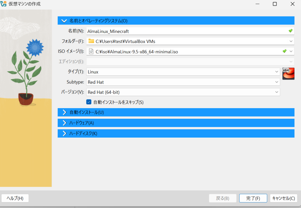Click the 仮想マシンの作成 window title
The width and height of the screenshot is (301, 208).
(25, 4)
